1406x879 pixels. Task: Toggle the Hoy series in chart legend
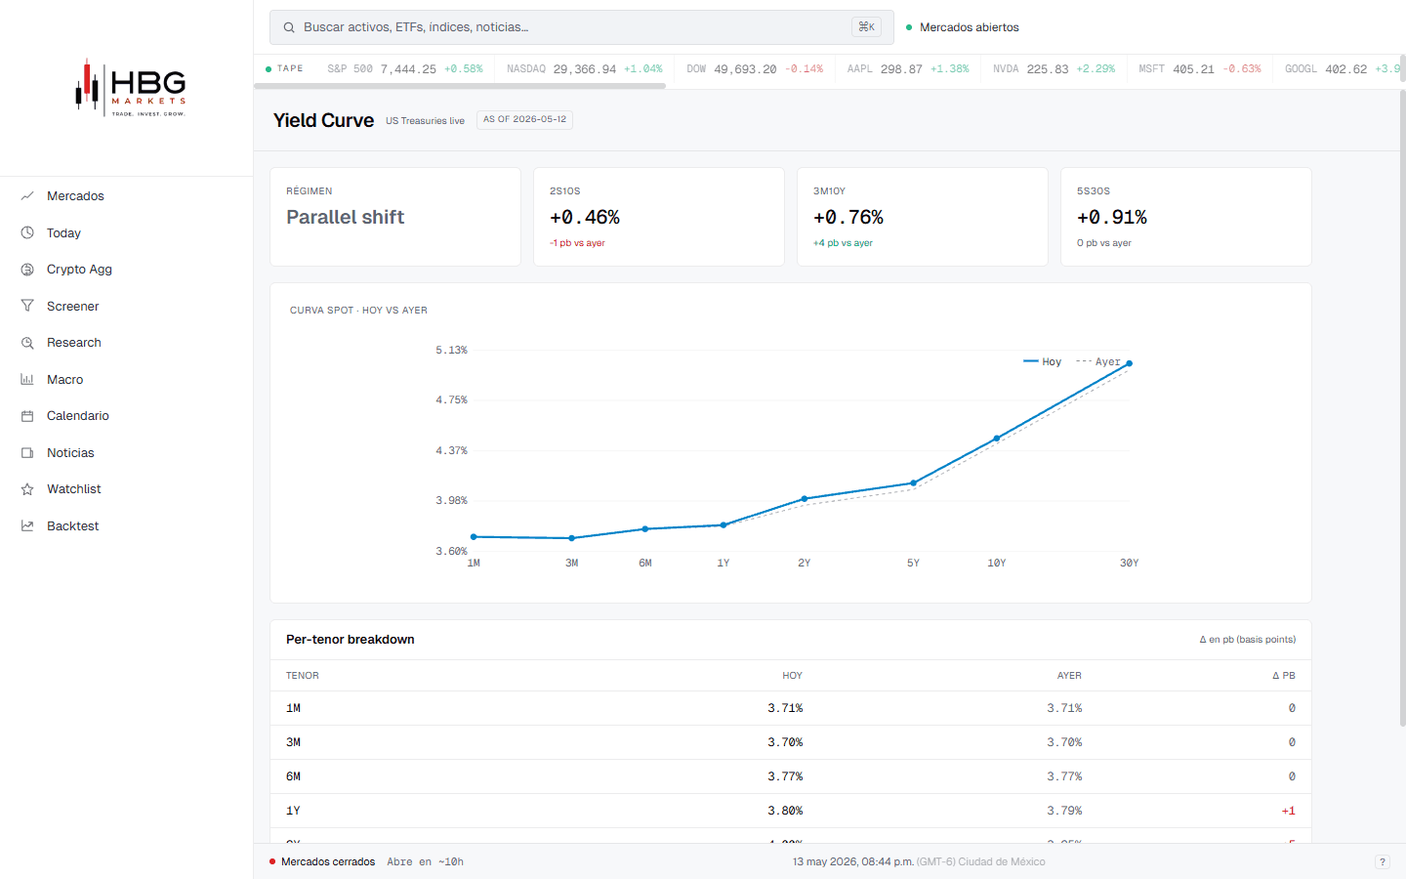pos(1042,361)
